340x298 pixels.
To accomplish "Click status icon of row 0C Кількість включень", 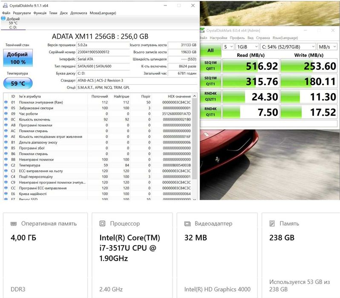I will 6,119.
